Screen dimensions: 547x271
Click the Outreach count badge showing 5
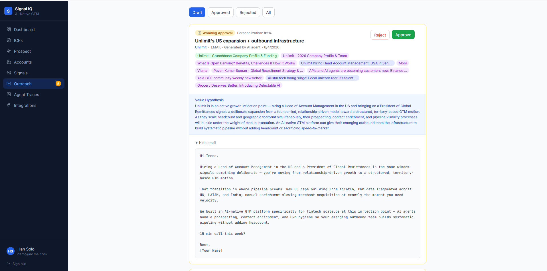point(58,83)
